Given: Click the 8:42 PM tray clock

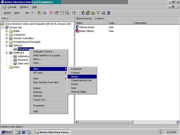Looking at the screenshot, I should pyautogui.click(x=171, y=132).
